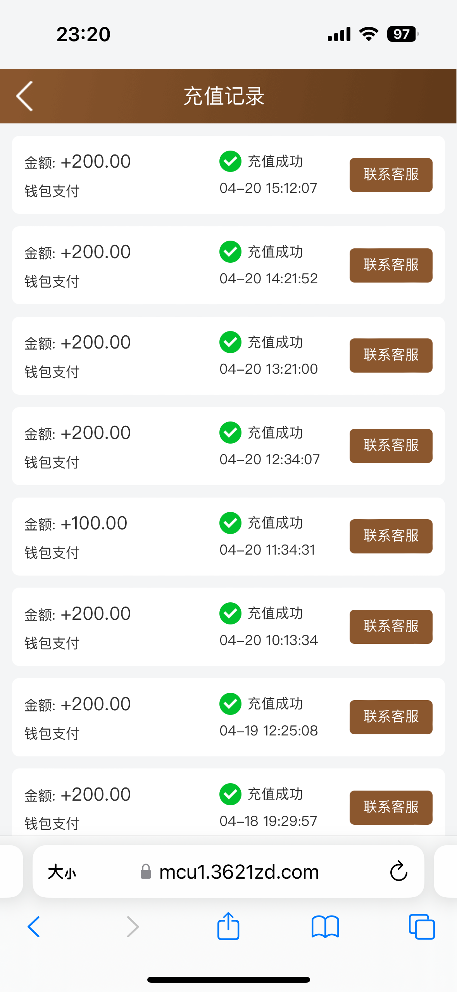This screenshot has width=457, height=992.
Task: Click 联系客服 beside the 12:34:07 recharge
Action: tap(391, 446)
